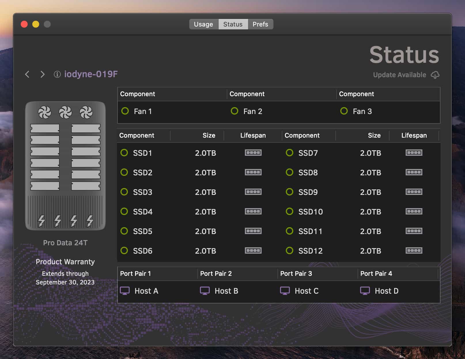Select the Host A monitor icon
465x359 pixels.
(x=125, y=291)
